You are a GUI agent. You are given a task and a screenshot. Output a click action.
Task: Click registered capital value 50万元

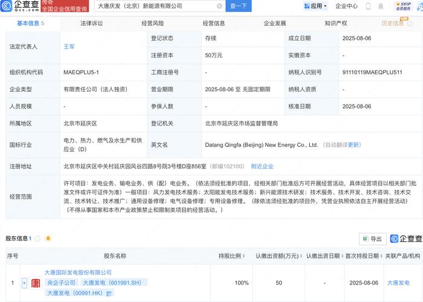point(214,56)
